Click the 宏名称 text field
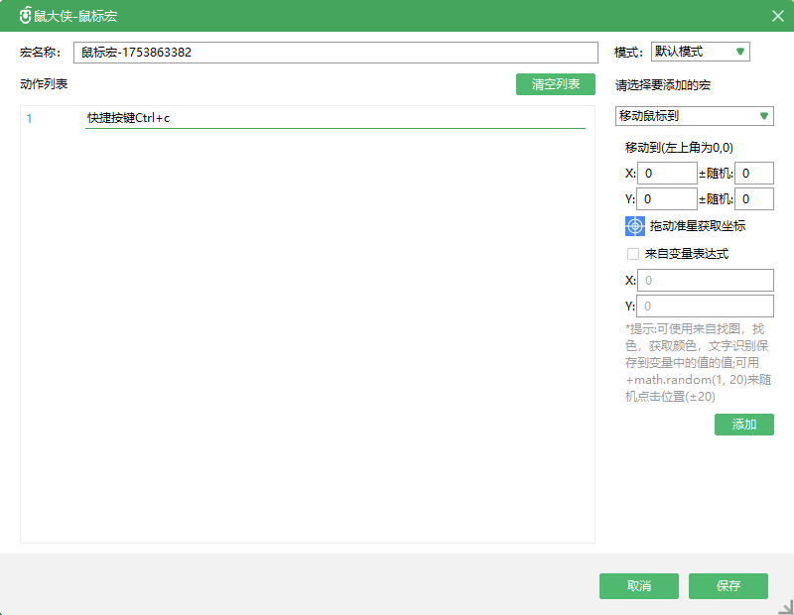The height and width of the screenshot is (615, 794). pos(335,53)
